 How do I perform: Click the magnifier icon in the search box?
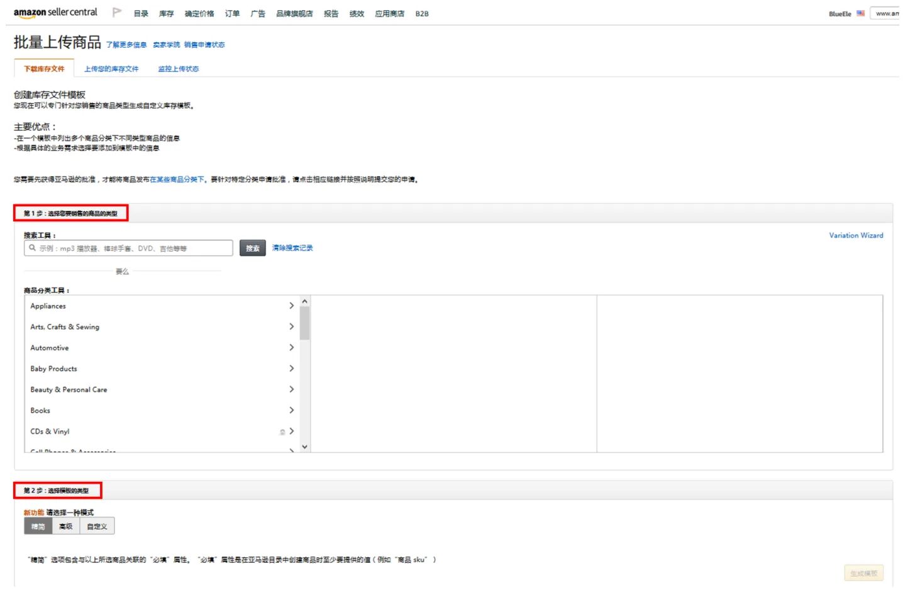[x=33, y=248]
